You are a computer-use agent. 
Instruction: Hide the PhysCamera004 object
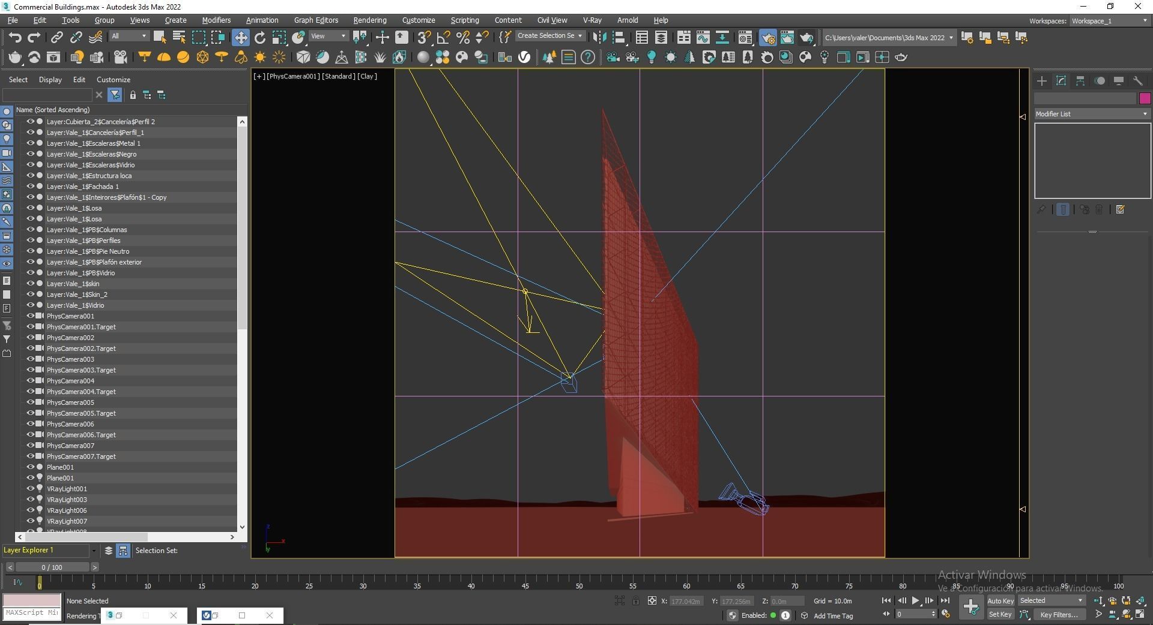pos(30,381)
